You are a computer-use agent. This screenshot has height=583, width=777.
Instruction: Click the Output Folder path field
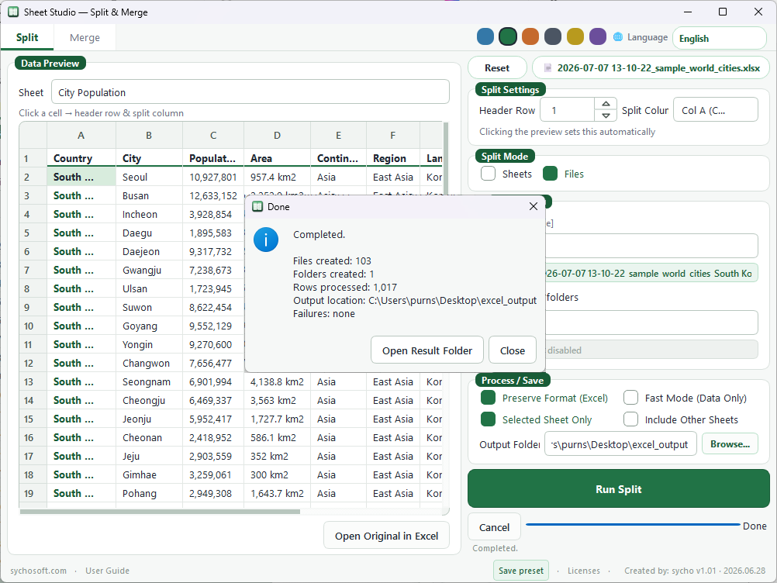click(620, 443)
